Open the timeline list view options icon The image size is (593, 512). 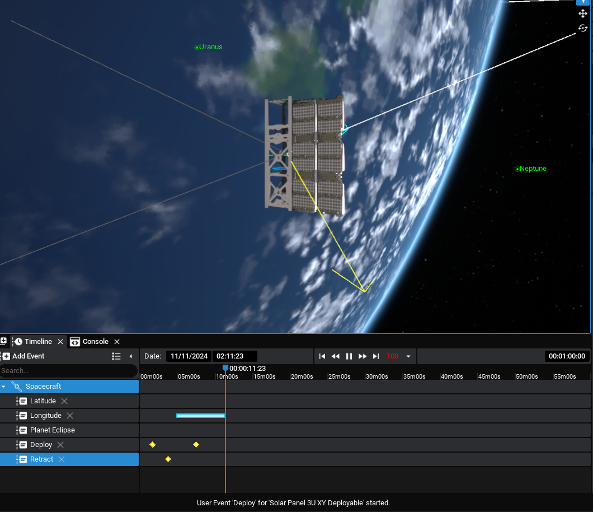click(116, 356)
